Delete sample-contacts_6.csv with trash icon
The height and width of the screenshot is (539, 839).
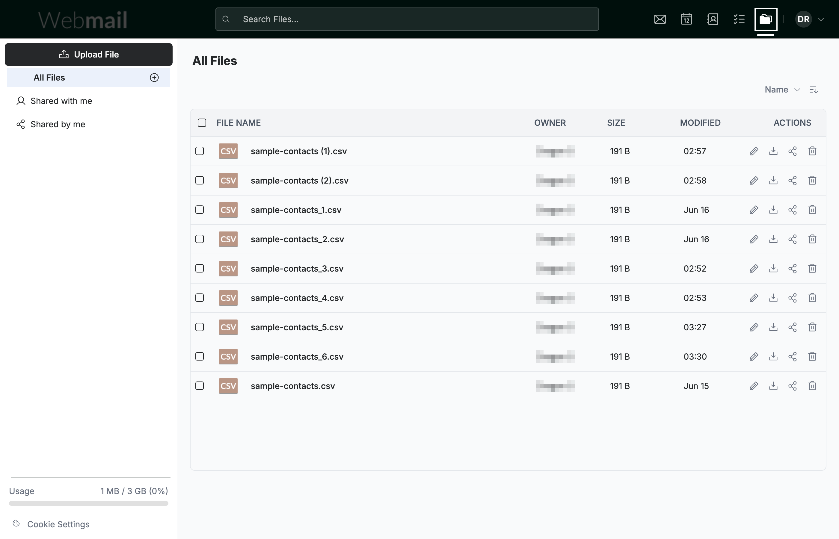coord(812,357)
